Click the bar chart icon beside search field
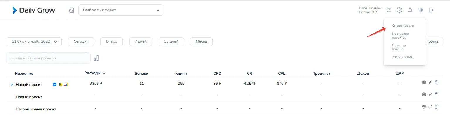450x130 pixels. tap(96, 58)
